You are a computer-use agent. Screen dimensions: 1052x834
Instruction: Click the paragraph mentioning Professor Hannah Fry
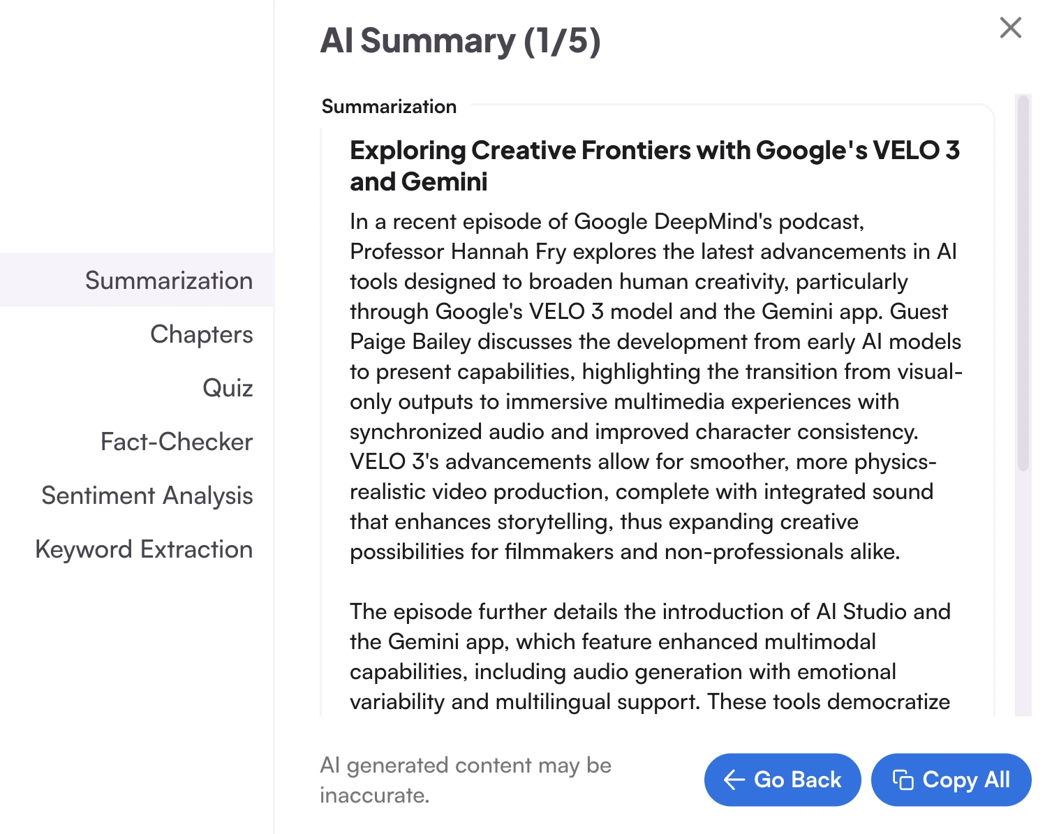(x=656, y=387)
